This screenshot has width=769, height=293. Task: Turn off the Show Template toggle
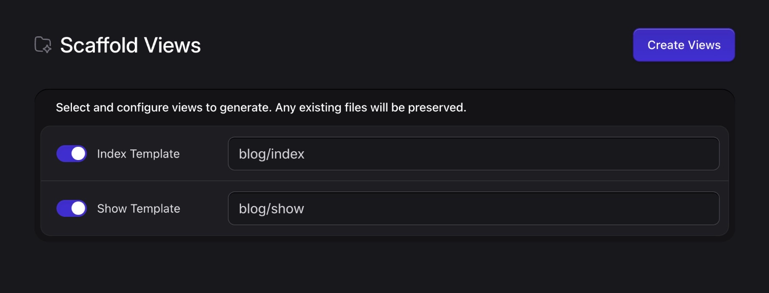pyautogui.click(x=71, y=208)
